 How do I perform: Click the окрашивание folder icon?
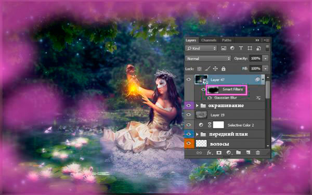[203, 106]
